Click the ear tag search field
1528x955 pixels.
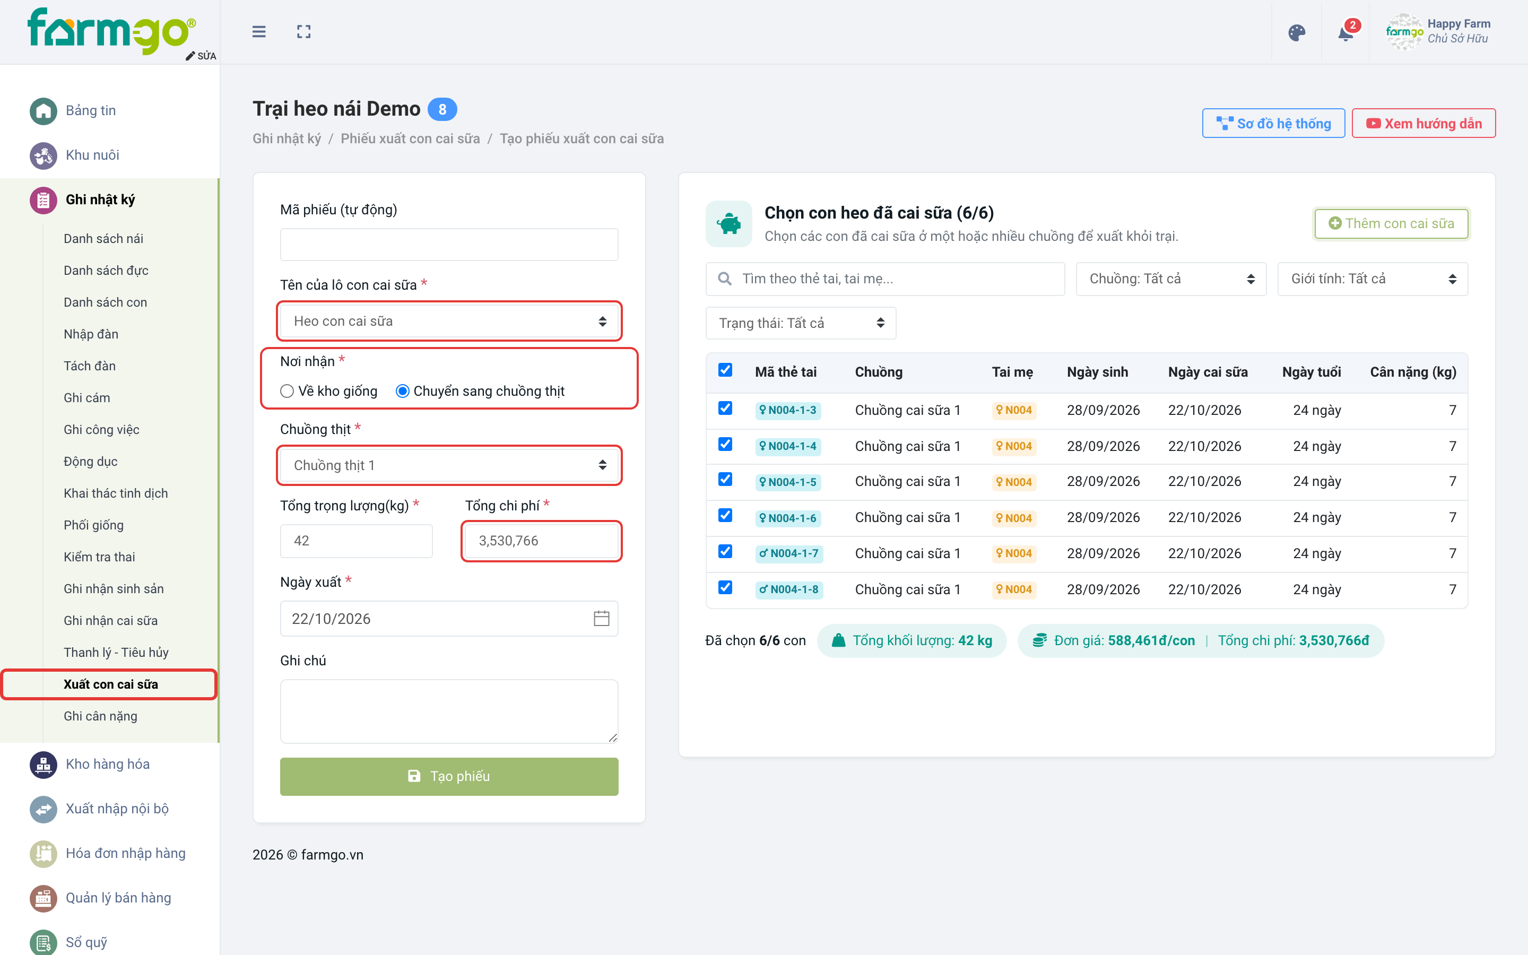(x=885, y=279)
